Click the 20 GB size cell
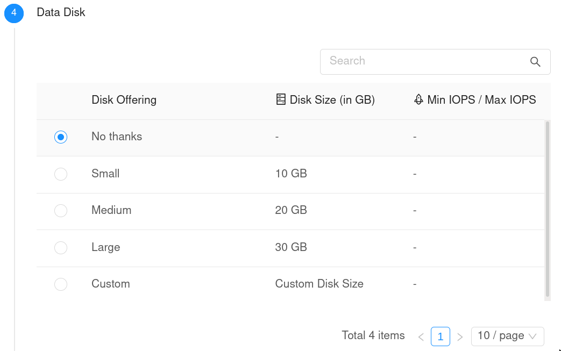This screenshot has height=351, width=561. tap(291, 210)
